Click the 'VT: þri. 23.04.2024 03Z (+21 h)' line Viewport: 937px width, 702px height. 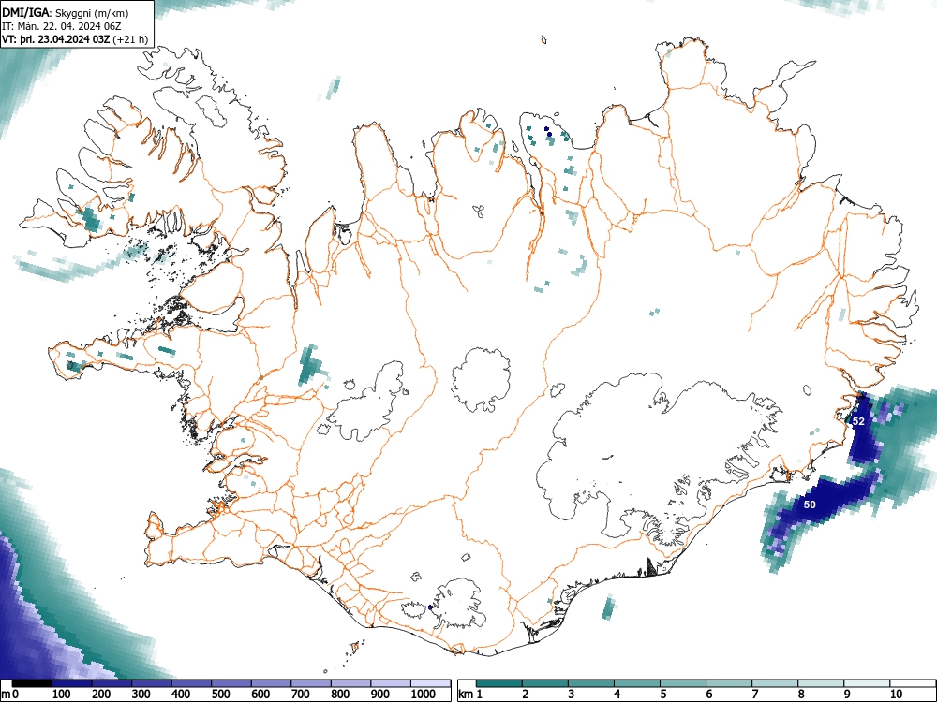[75, 39]
